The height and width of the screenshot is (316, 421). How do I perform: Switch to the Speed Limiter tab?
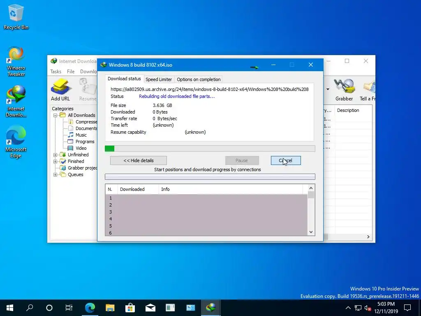coord(159,79)
